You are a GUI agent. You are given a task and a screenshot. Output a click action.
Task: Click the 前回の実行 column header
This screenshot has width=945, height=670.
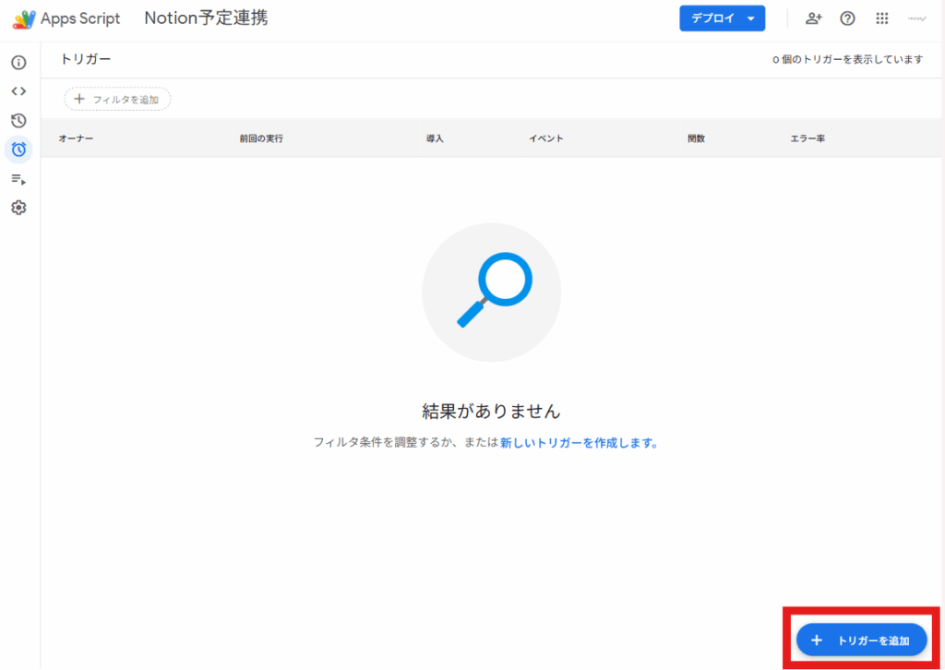coord(261,138)
